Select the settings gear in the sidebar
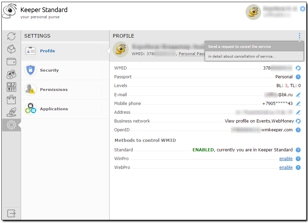308x223 pixels. [x=11, y=125]
